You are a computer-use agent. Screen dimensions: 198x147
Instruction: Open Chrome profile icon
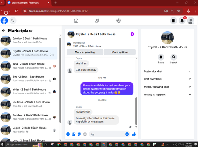(188, 11)
